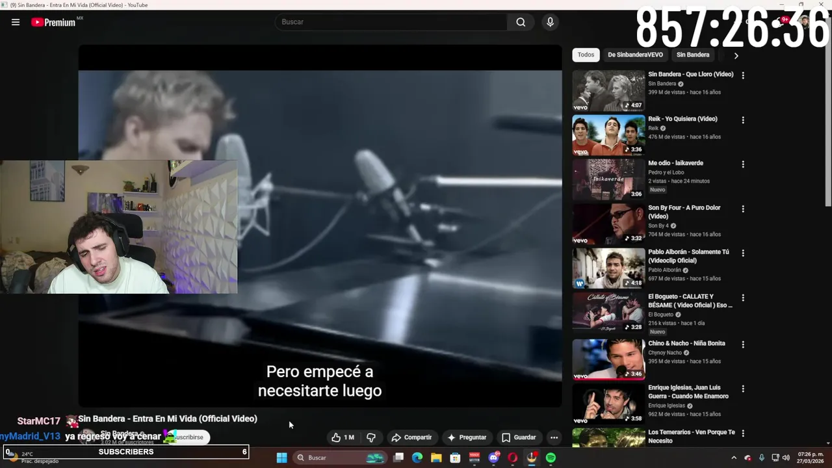Open the Windows Start menu
The width and height of the screenshot is (832, 468).
pos(281,458)
